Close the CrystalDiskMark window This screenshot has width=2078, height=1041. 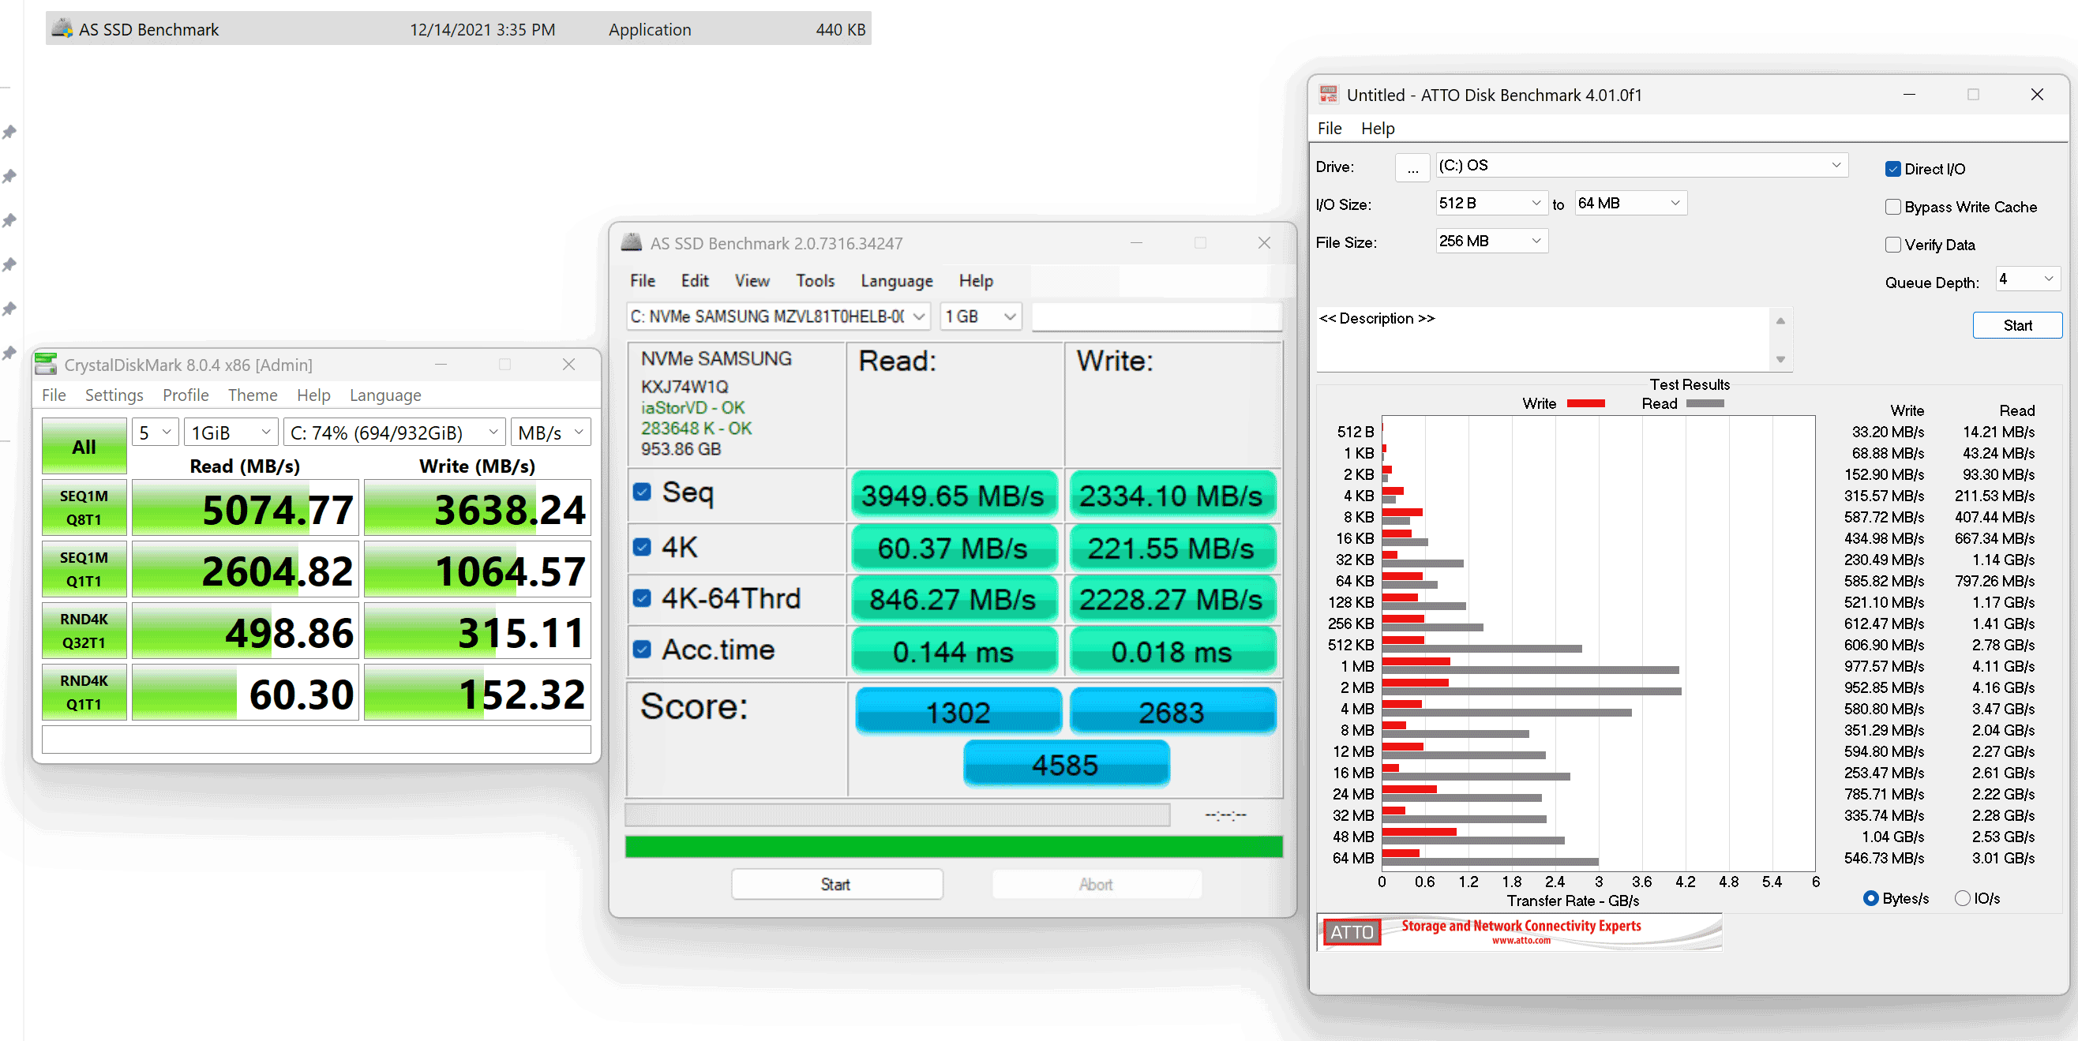click(x=568, y=365)
